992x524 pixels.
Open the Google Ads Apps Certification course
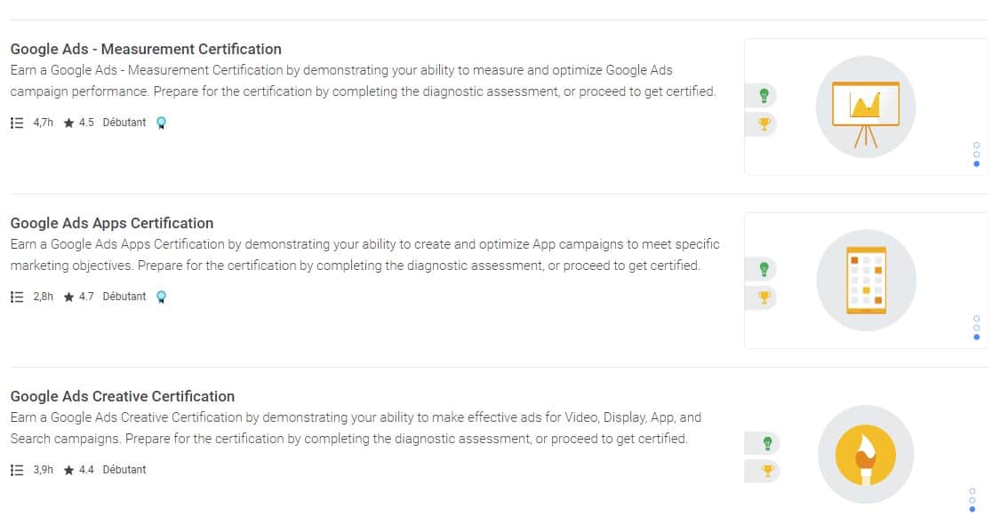coord(112,223)
